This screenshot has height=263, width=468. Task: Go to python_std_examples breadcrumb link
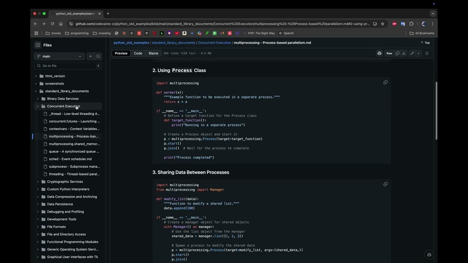(x=131, y=43)
